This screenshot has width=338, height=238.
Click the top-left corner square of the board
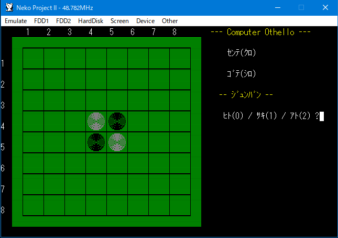[x=33, y=58]
